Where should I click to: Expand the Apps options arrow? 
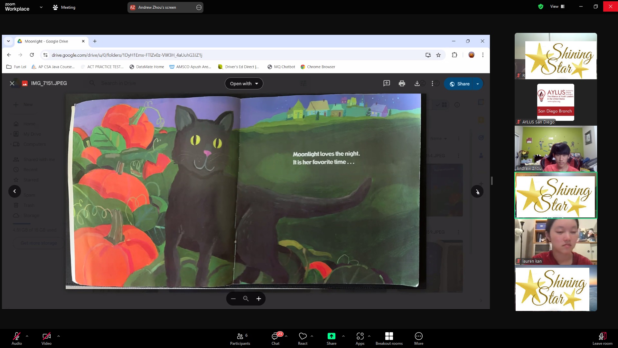[x=369, y=336]
